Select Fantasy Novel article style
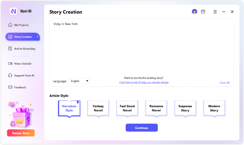244x145 pixels. [x=98, y=109]
